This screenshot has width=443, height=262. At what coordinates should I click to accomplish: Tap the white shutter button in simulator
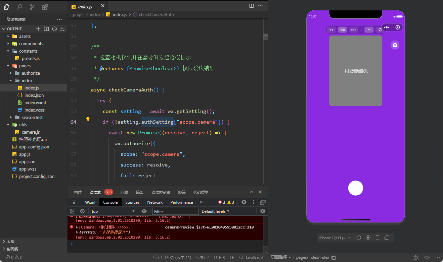356,188
